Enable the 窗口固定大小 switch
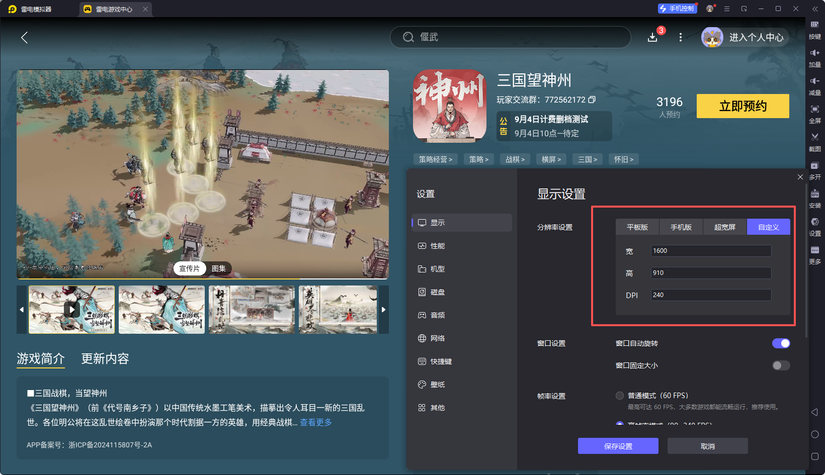The image size is (825, 475). (781, 365)
